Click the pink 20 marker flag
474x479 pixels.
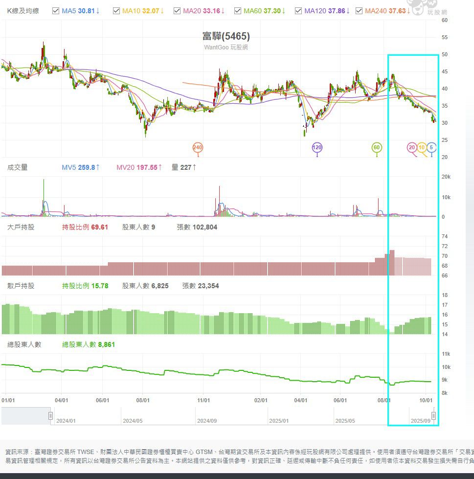(x=412, y=148)
